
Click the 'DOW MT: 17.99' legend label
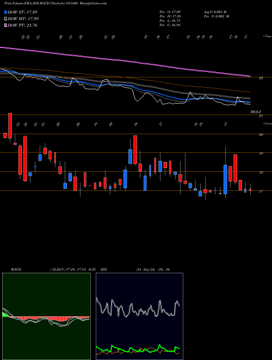[23, 19]
